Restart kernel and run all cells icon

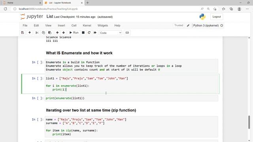click(x=95, y=33)
